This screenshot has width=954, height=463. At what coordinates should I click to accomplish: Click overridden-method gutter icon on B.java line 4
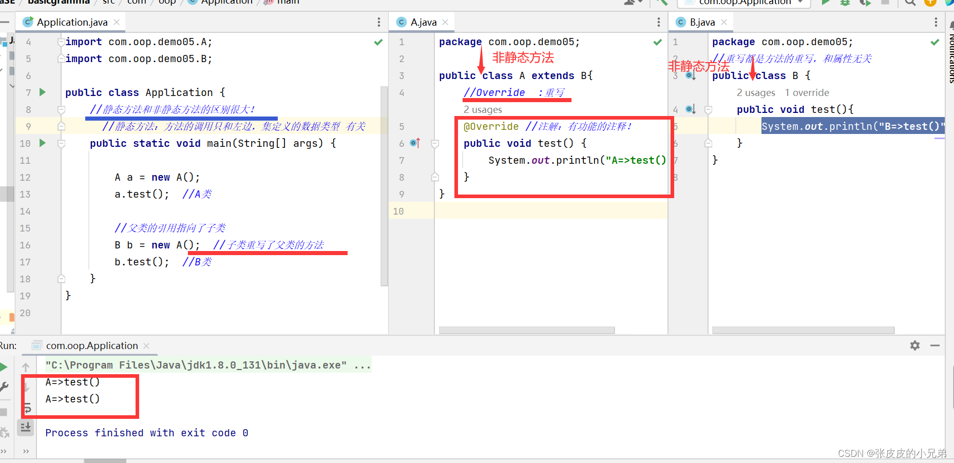click(691, 109)
